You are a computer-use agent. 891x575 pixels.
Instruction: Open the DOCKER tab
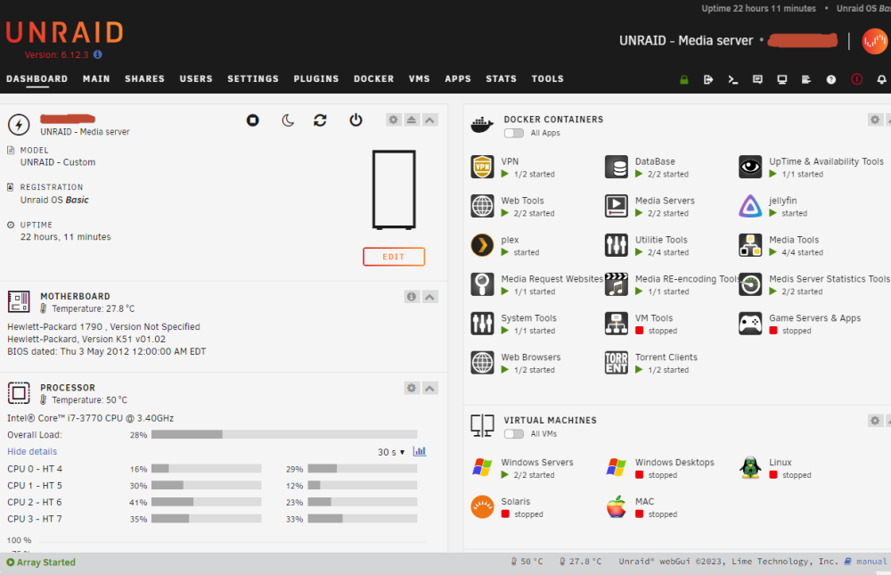[x=373, y=79]
